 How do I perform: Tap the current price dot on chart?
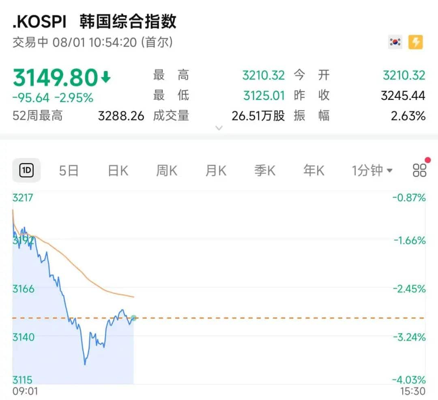[133, 318]
